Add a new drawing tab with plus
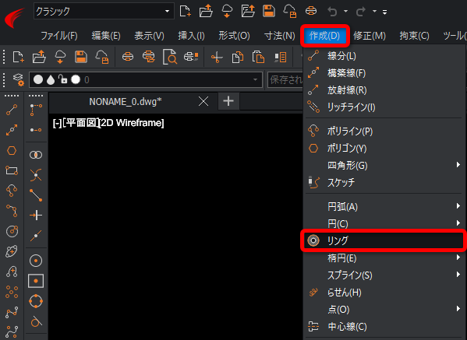 228,101
